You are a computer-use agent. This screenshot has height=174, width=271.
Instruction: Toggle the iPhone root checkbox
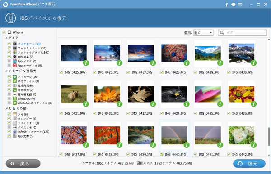click(x=4, y=32)
